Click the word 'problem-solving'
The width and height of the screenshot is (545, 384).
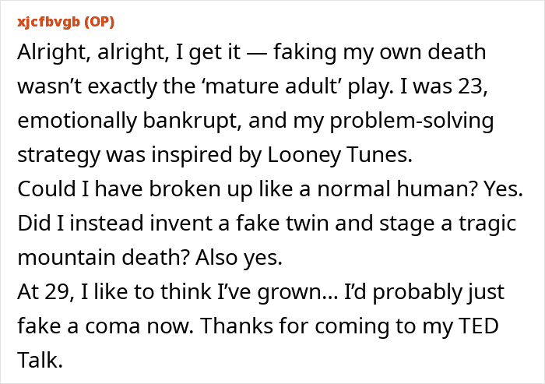point(412,121)
